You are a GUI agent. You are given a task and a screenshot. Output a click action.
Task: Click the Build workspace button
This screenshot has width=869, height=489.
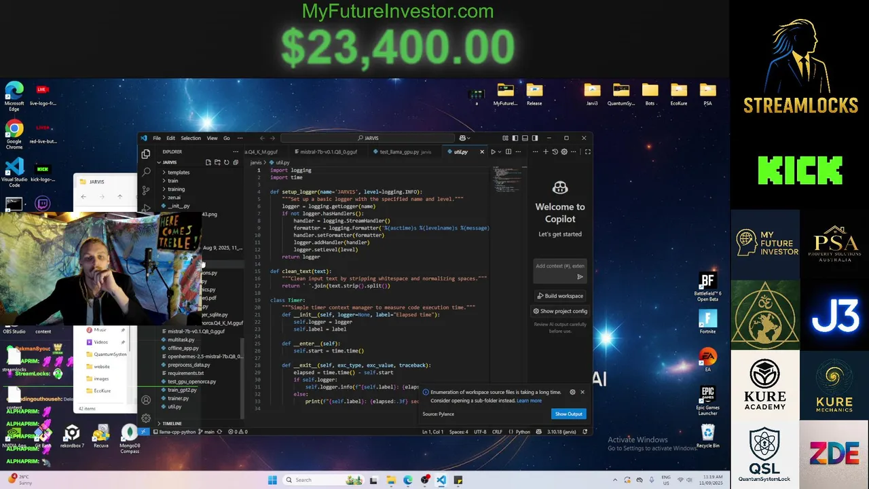coord(560,296)
